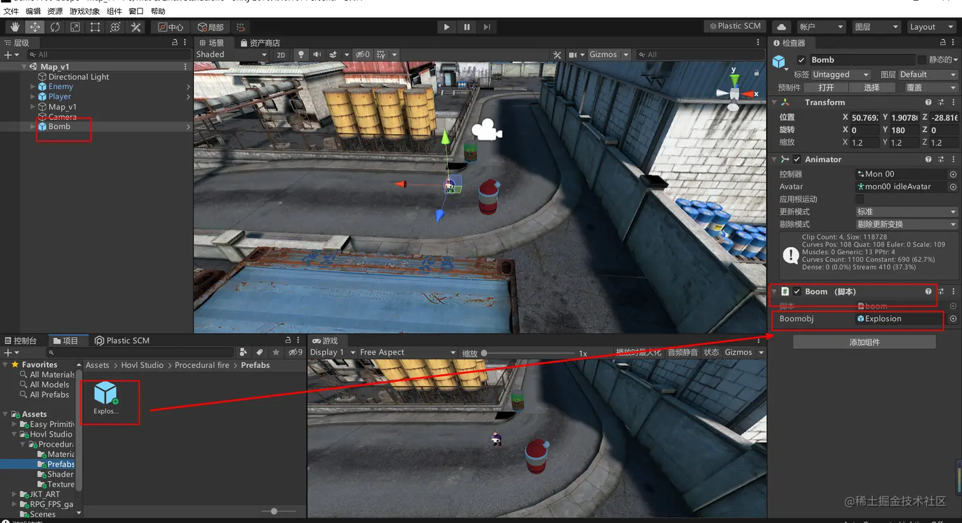This screenshot has width=962, height=523.
Task: Switch to the Plastic SCM tab in bottom panel
Action: click(122, 341)
